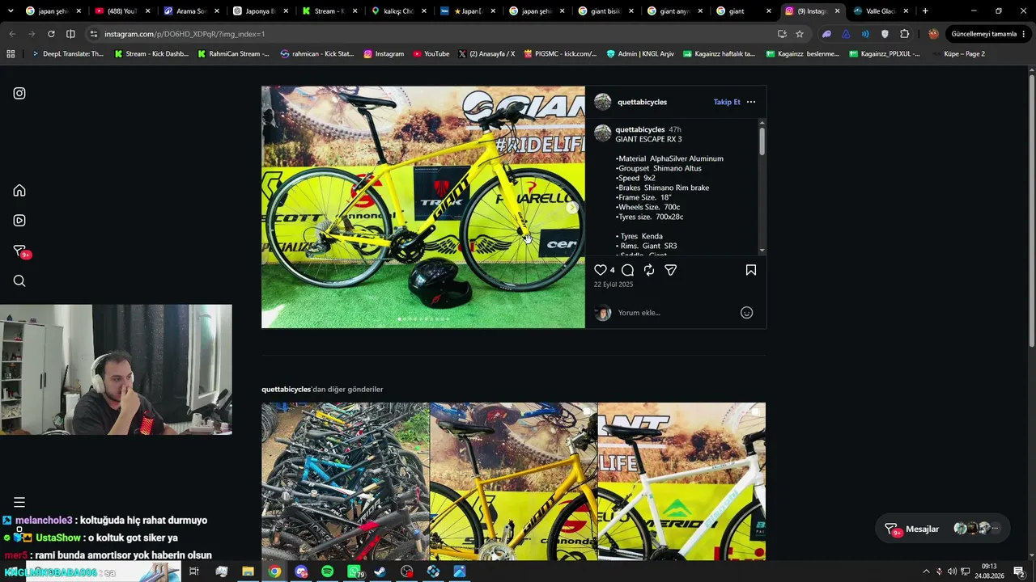Open the bike rack post thumbnail

coord(346,482)
